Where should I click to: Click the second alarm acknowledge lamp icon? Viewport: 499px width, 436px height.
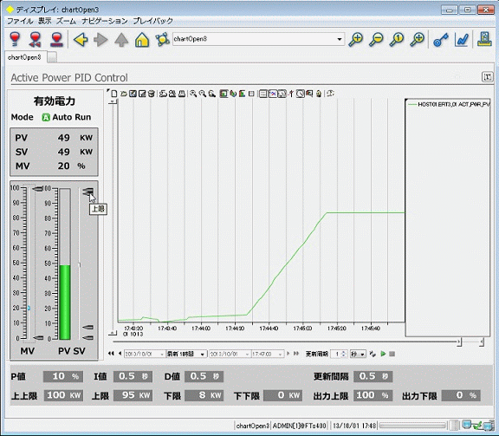tap(36, 40)
